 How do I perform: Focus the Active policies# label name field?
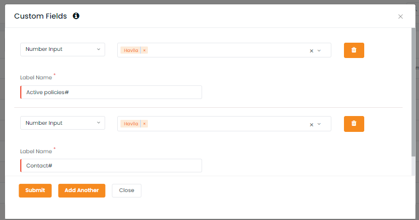(111, 92)
